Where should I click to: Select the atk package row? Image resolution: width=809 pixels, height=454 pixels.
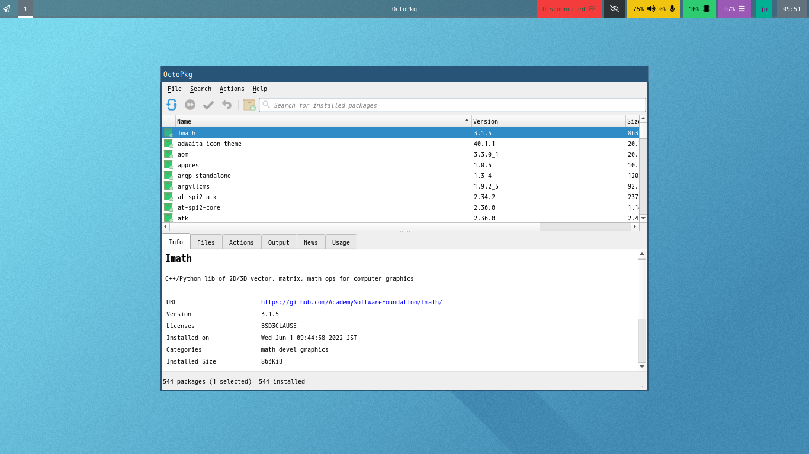[400, 218]
